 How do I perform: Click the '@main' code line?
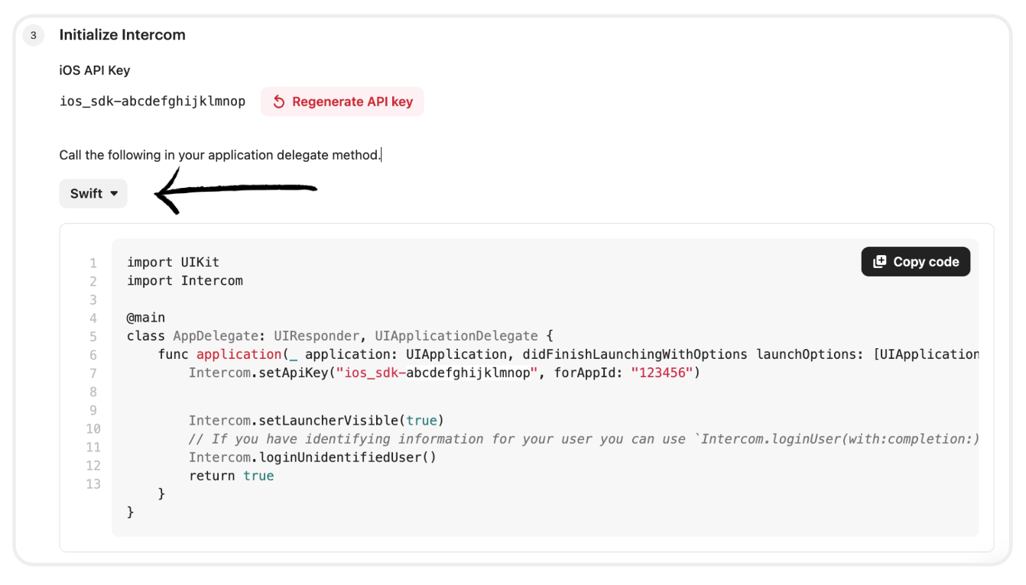click(x=146, y=317)
